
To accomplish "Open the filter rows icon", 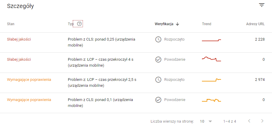I will click(262, 5).
